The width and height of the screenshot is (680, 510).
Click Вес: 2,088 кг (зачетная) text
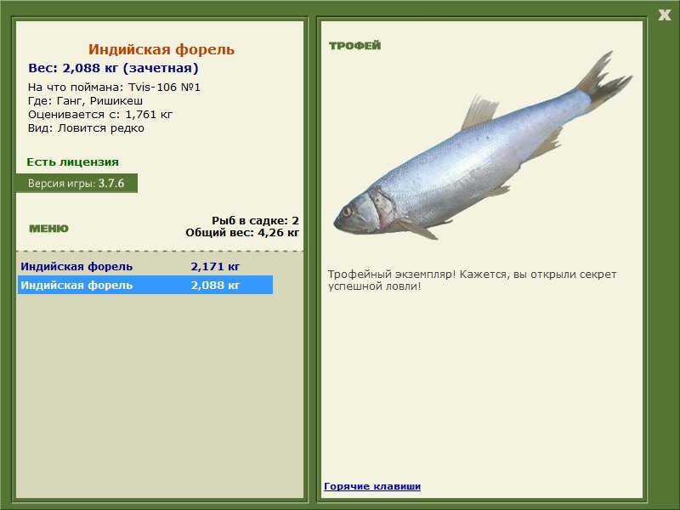point(113,68)
